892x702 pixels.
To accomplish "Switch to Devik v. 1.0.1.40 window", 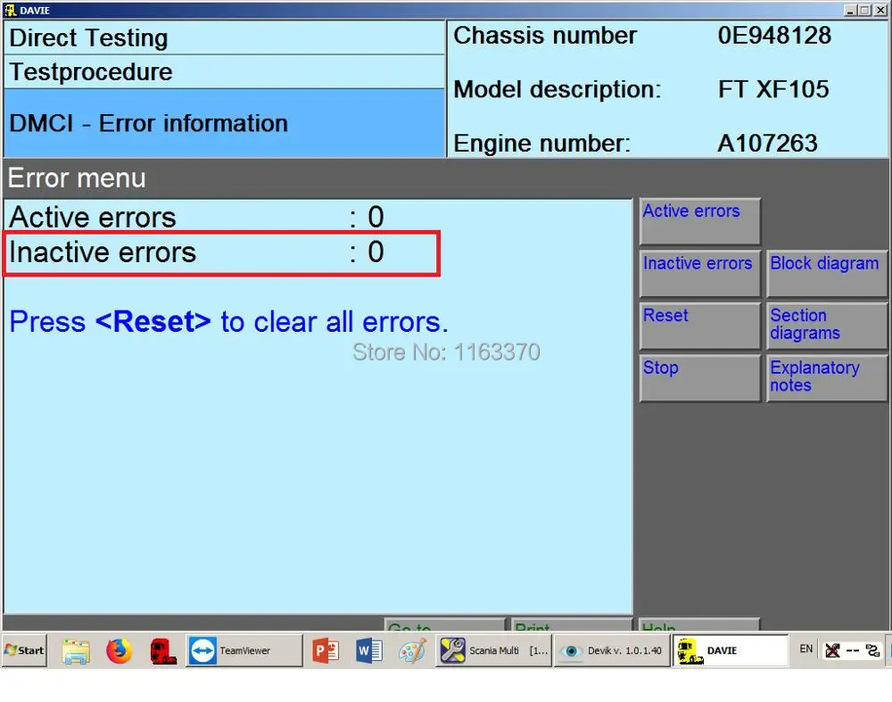I will 612,651.
